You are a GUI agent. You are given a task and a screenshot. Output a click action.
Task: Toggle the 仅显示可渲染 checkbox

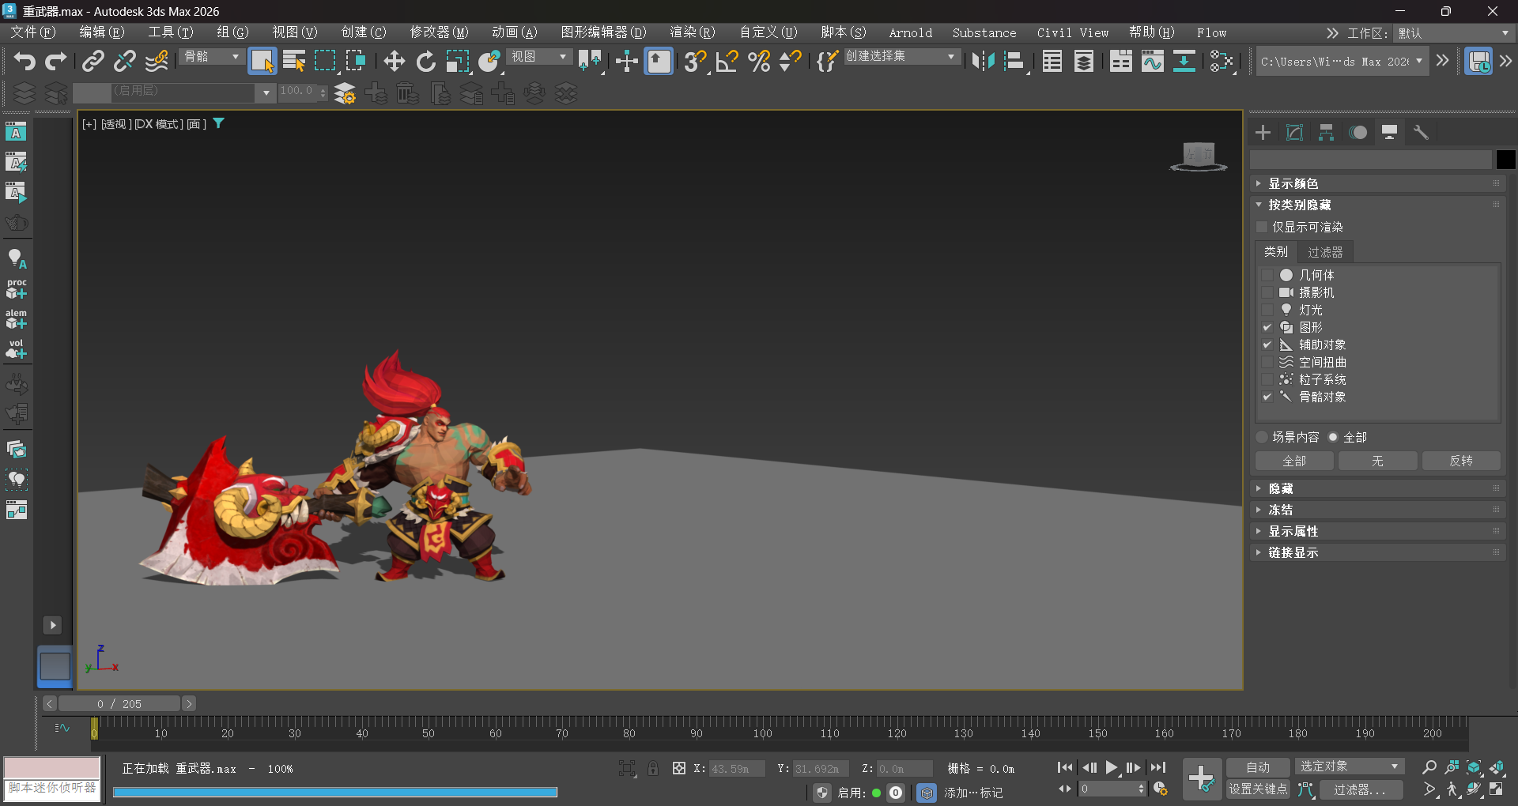(1262, 227)
